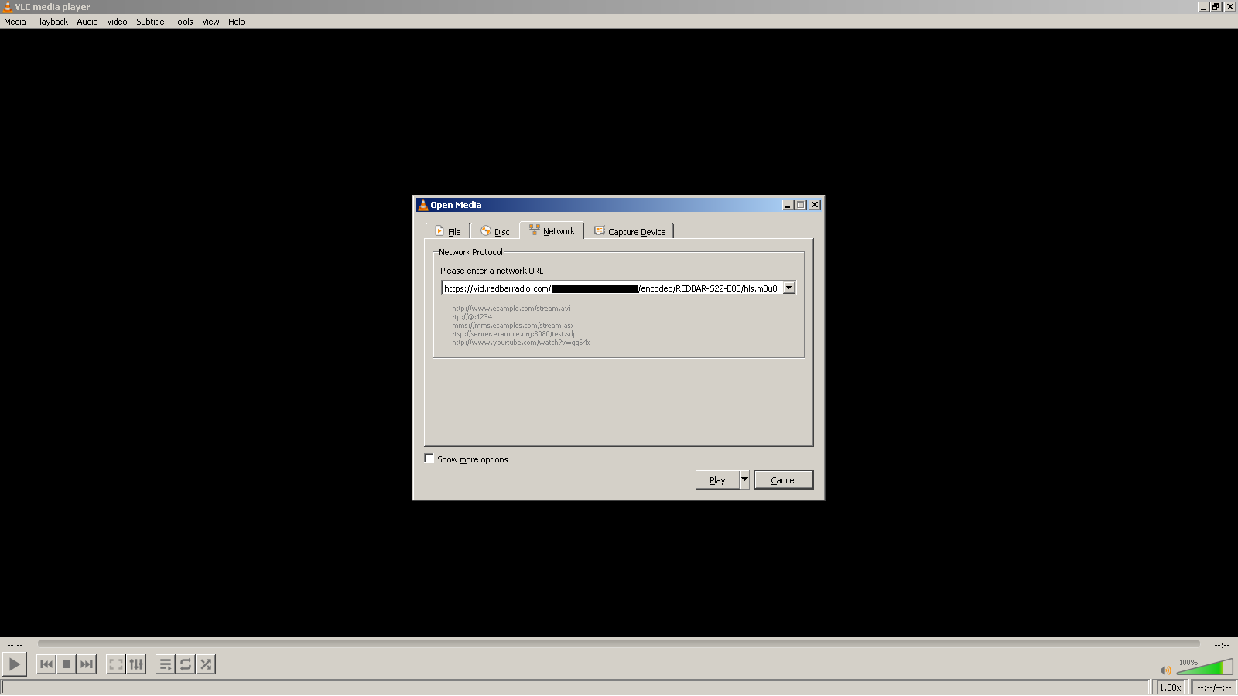Click the main Play button in the VLC toolbar
Viewport: 1238px width, 696px height.
coord(15,664)
